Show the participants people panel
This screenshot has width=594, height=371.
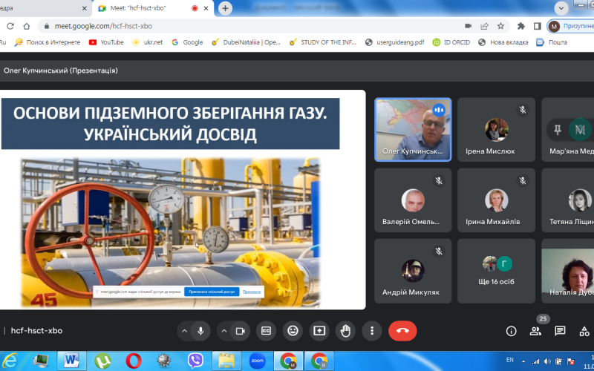tap(535, 331)
